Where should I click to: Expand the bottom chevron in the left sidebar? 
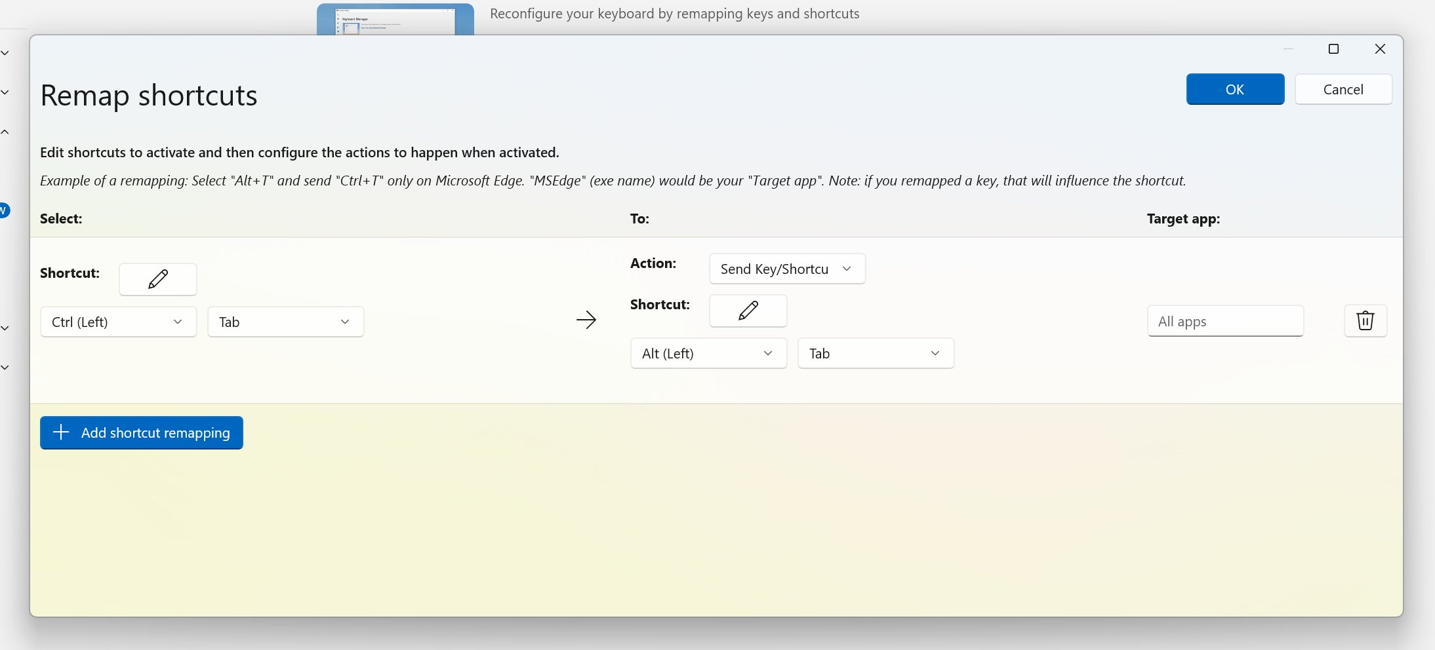[5, 367]
